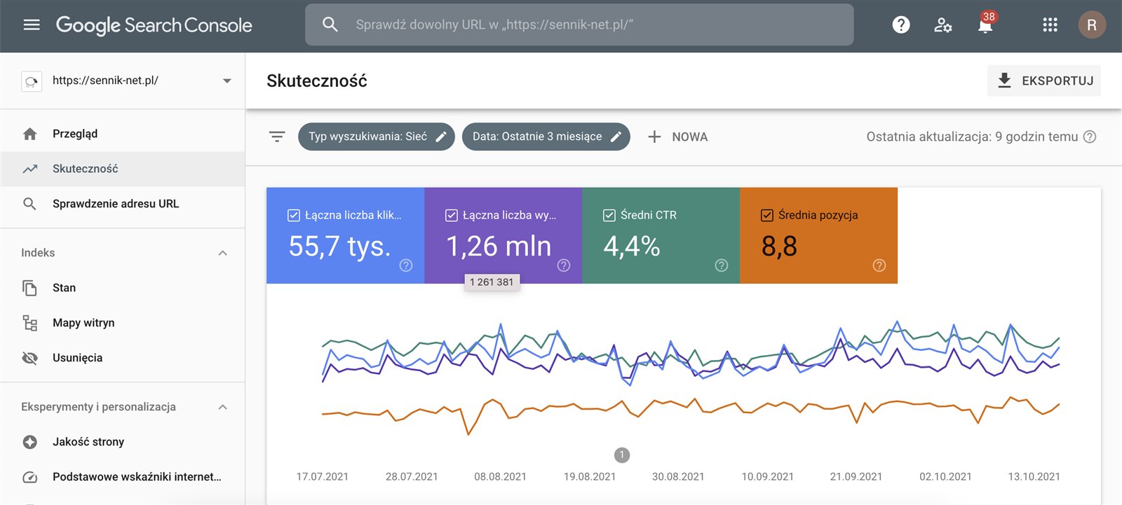Open the Help question mark icon

tap(900, 25)
